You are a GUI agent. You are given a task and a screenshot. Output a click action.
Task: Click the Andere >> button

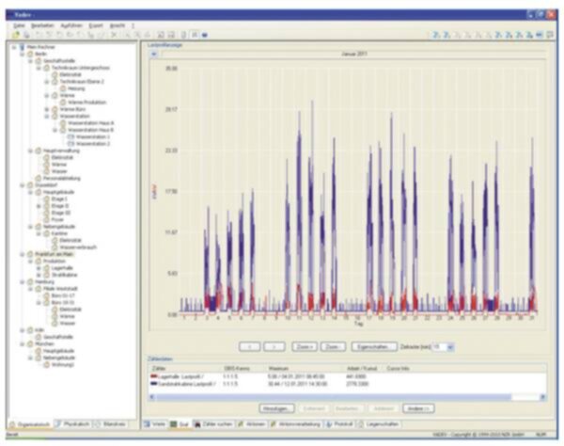click(418, 408)
